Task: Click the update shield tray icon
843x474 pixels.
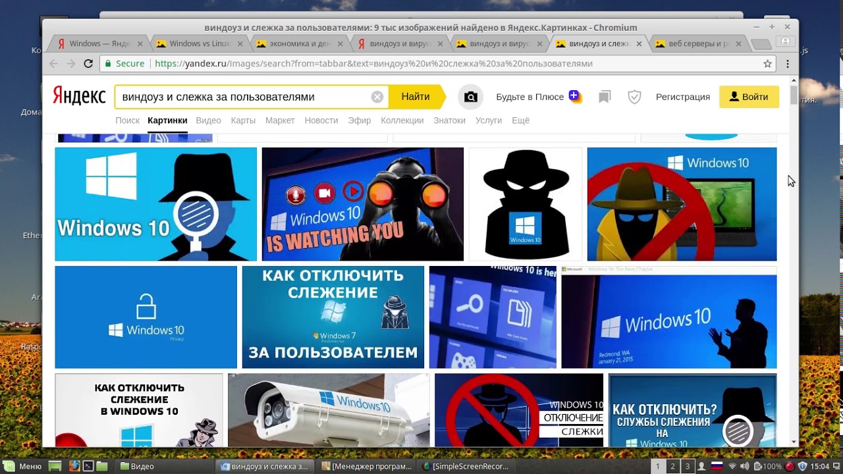Action: pos(802,466)
